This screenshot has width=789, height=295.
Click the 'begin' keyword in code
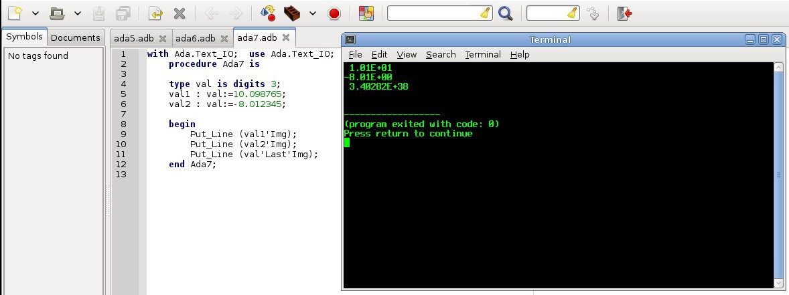click(x=182, y=124)
